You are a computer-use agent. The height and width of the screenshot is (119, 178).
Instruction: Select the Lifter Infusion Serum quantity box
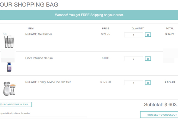(133, 59)
